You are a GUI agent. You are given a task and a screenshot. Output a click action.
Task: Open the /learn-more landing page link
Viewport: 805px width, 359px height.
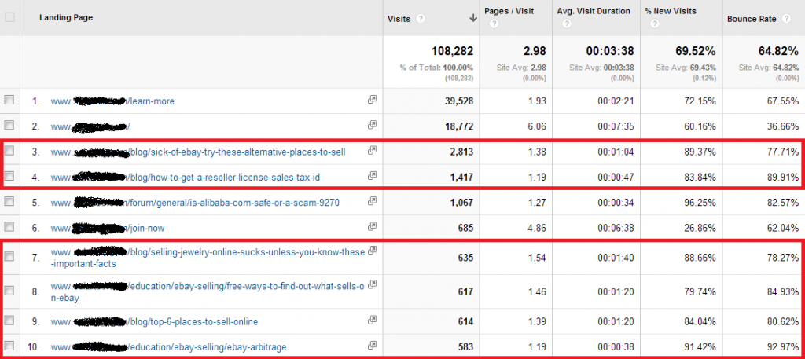point(112,101)
